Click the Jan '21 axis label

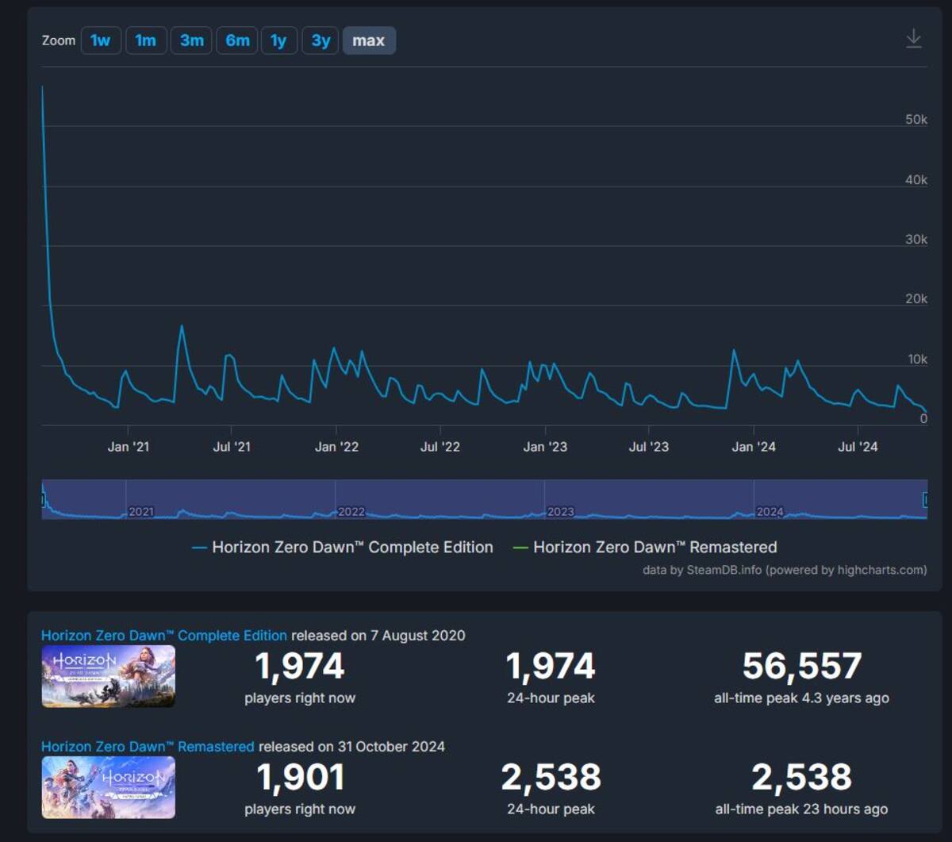pos(129,447)
